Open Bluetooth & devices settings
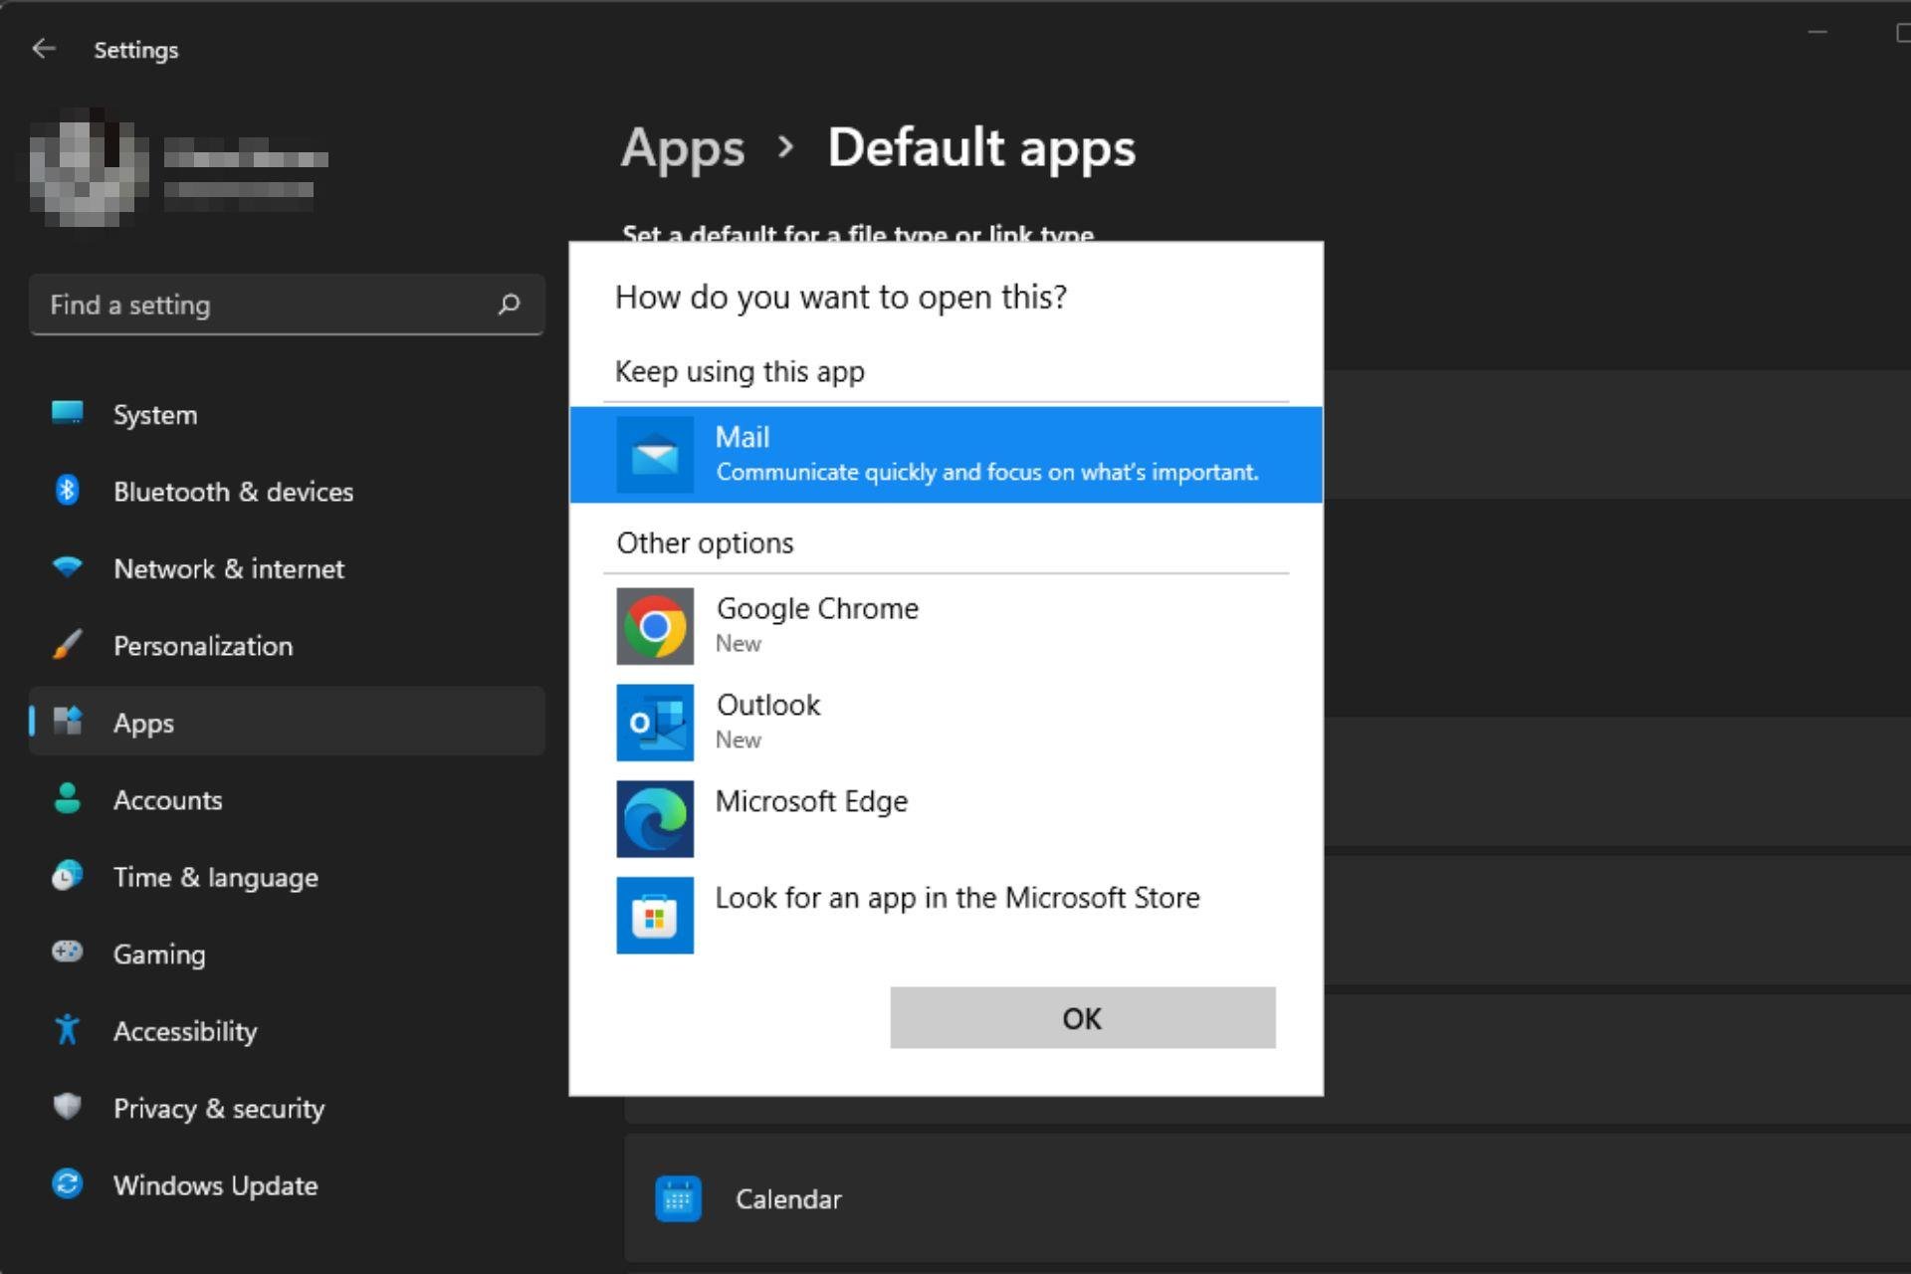This screenshot has width=1911, height=1274. click(x=287, y=491)
